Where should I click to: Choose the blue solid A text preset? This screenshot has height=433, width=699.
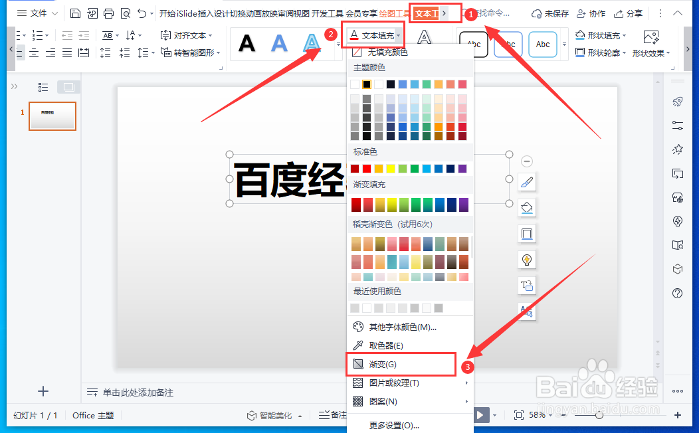280,43
